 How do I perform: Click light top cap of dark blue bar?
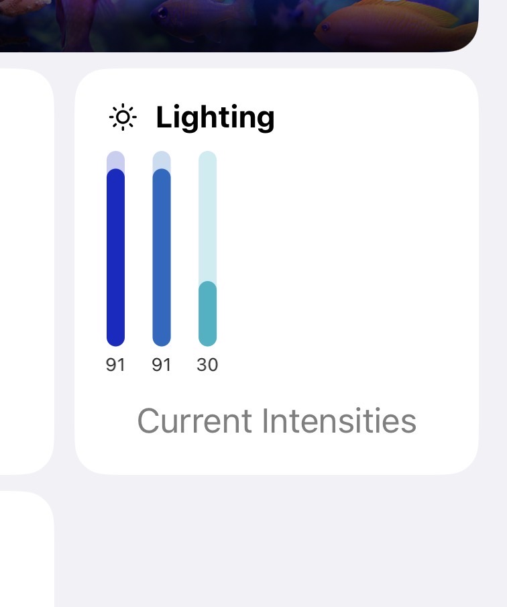tap(116, 160)
